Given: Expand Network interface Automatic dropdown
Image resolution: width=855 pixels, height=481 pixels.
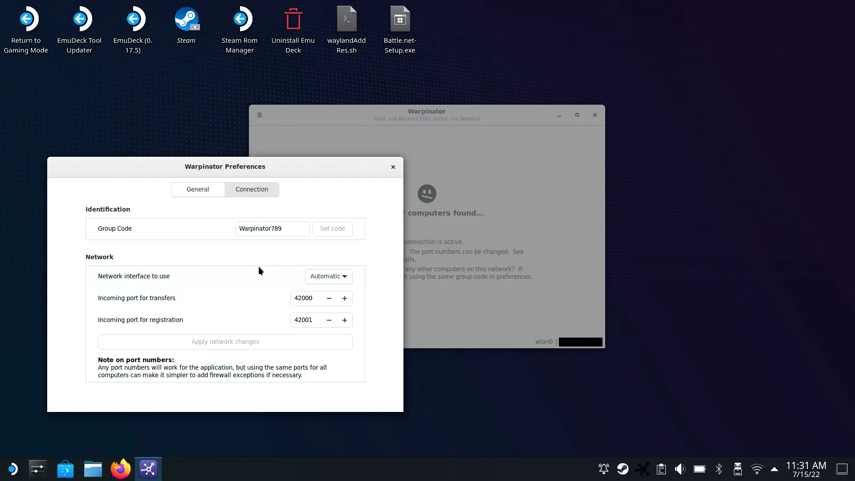Looking at the screenshot, I should click(329, 276).
